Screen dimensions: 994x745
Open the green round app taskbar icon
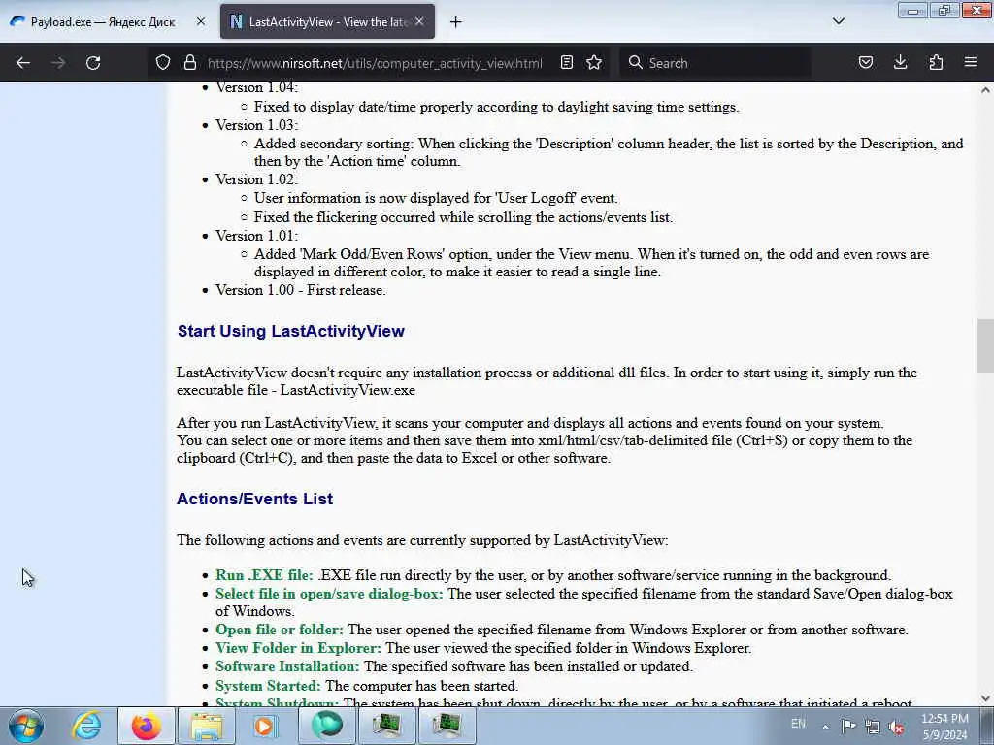click(326, 726)
